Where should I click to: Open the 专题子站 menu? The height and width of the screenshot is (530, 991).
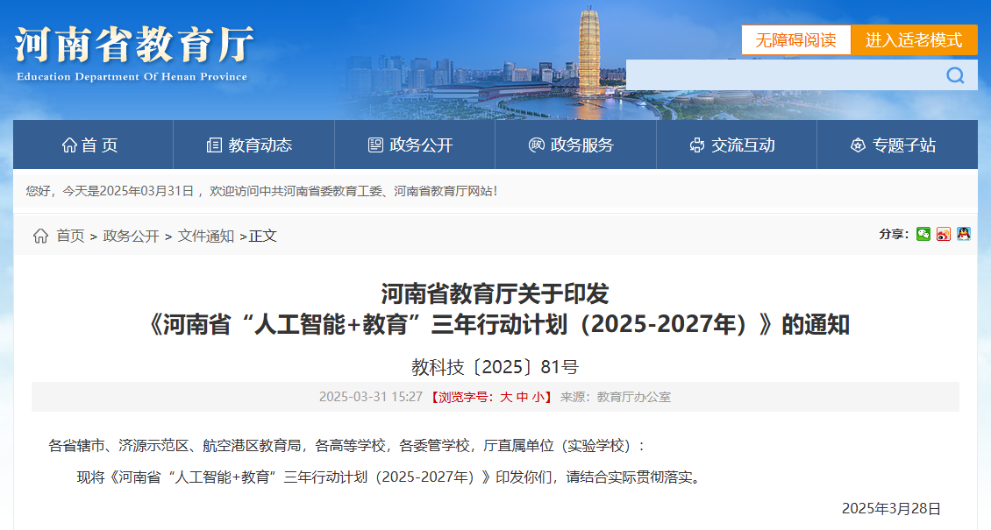tap(903, 145)
